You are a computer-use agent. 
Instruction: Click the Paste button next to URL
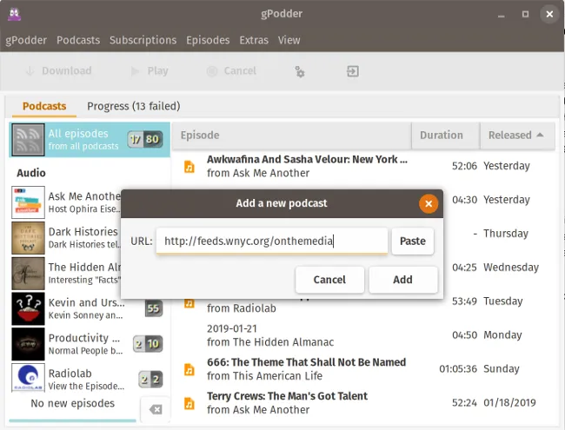pyautogui.click(x=412, y=241)
